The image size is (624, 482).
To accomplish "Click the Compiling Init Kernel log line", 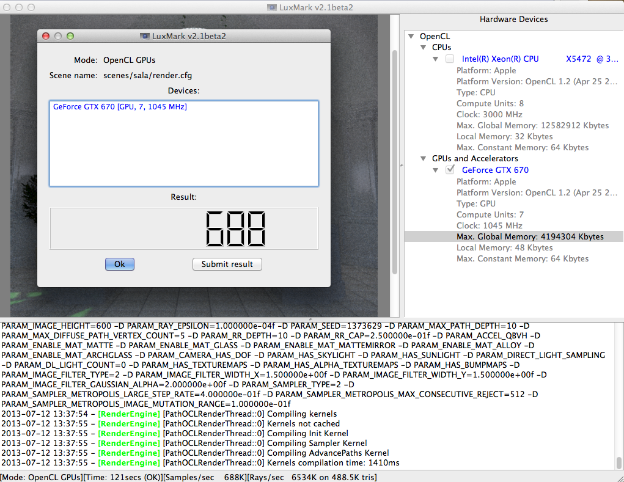I will click(175, 434).
